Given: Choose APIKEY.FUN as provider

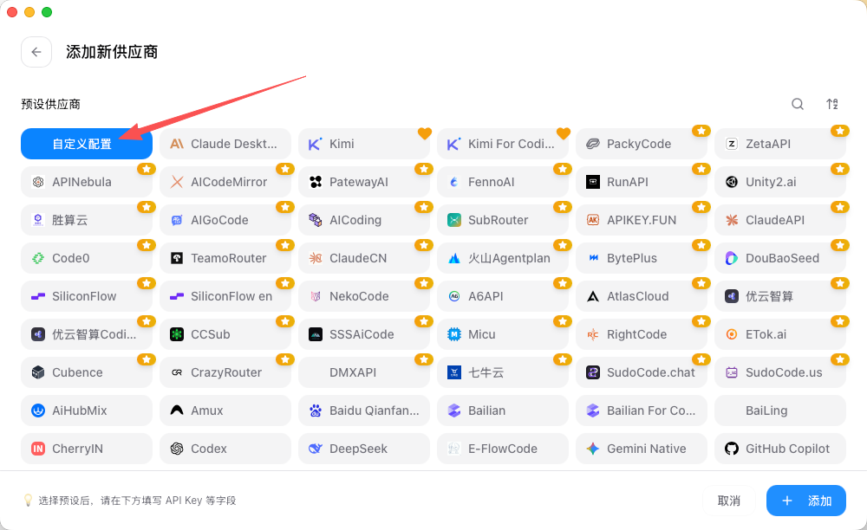Looking at the screenshot, I should click(x=642, y=220).
